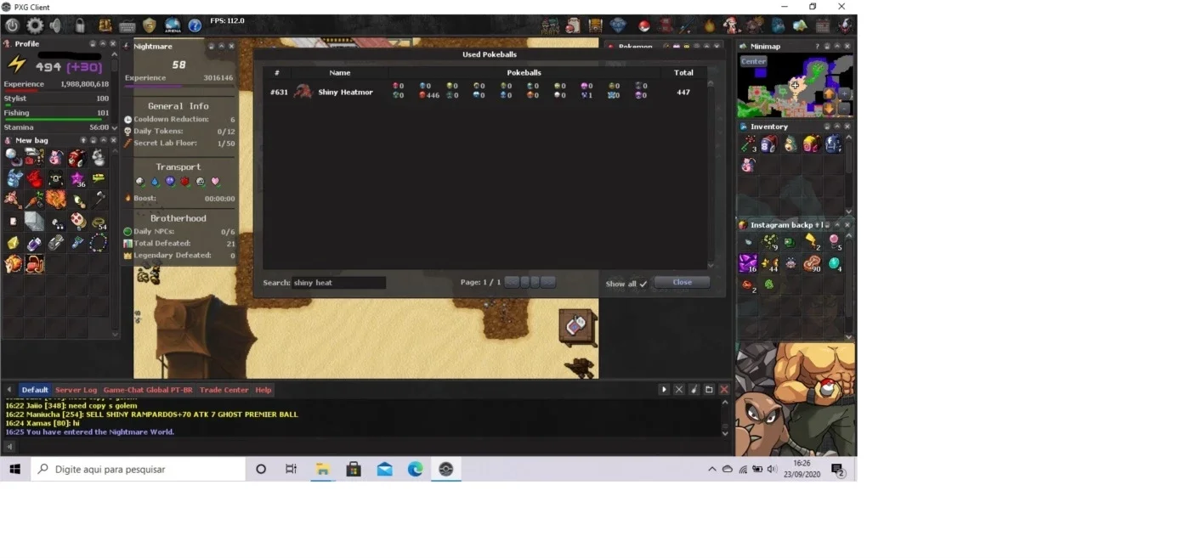Open the Windows Start menu

click(14, 469)
